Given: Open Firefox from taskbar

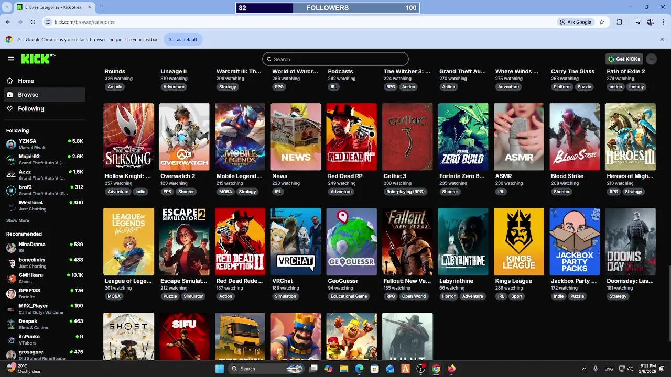Looking at the screenshot, I should pyautogui.click(x=451, y=369).
